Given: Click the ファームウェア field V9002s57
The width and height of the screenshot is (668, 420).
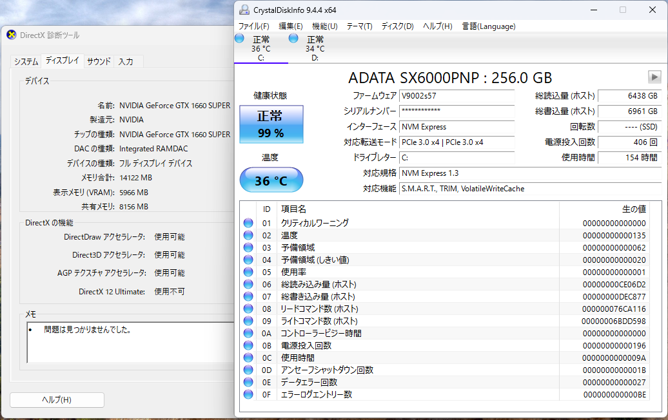Looking at the screenshot, I should 457,96.
